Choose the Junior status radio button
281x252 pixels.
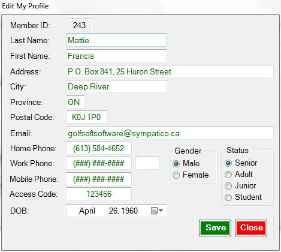228,186
